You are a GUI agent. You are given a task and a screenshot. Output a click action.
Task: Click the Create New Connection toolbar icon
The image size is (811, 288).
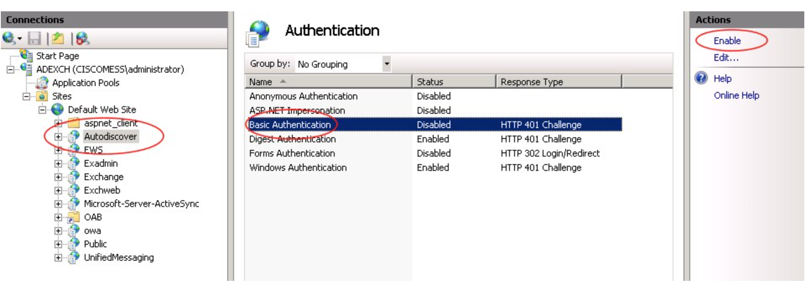point(9,39)
